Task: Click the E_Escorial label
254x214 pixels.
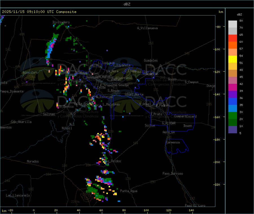Action: pyautogui.click(x=105, y=97)
